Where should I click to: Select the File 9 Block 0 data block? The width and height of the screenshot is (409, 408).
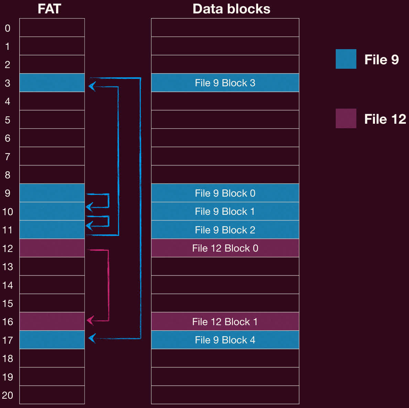[x=225, y=193]
